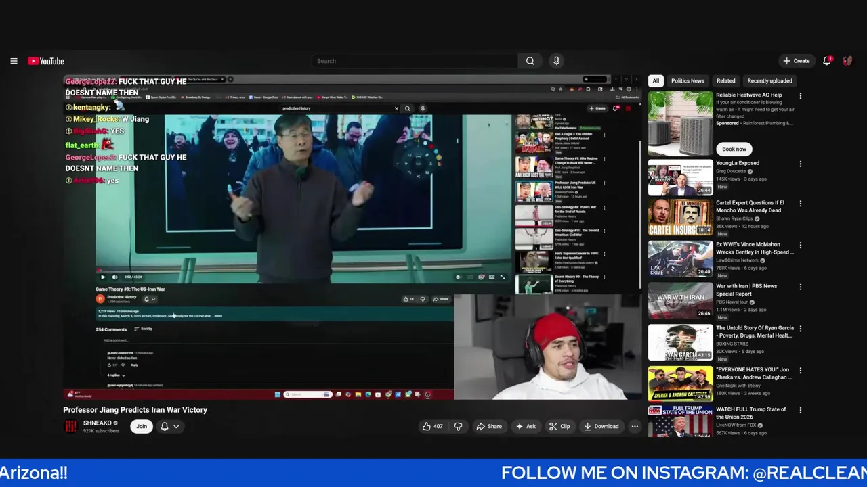Click the Sponsored Rainforest Plumbing label
This screenshot has height=487, width=867.
pyautogui.click(x=755, y=124)
